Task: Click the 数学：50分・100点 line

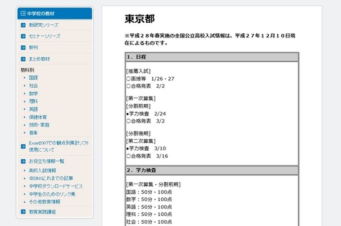Action: click(x=149, y=199)
